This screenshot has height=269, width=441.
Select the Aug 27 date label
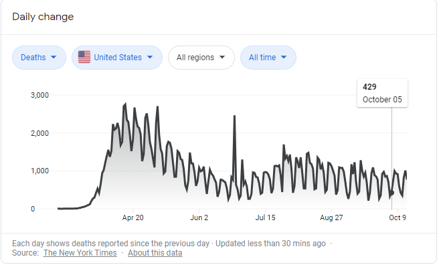[332, 217]
